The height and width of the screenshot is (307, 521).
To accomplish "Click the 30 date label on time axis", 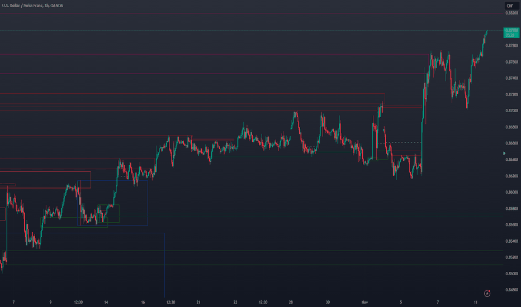I will (328, 303).
